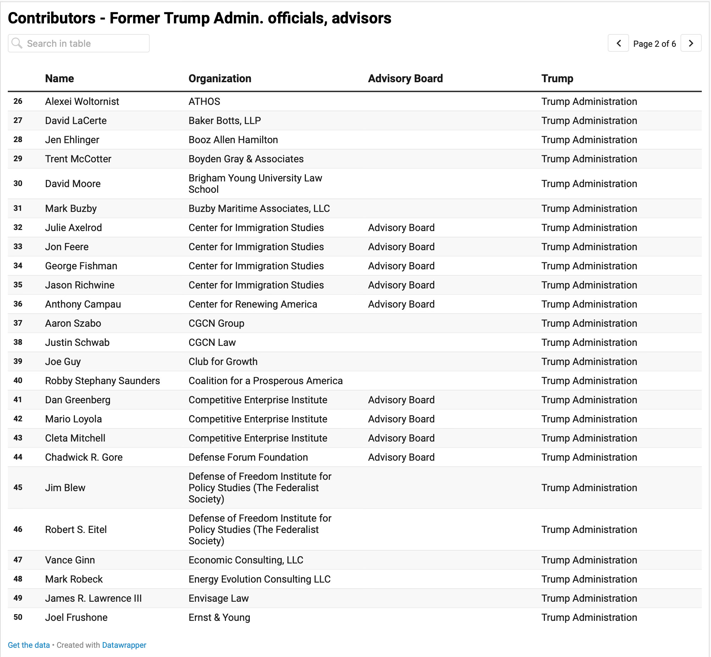The width and height of the screenshot is (711, 657).
Task: Sort by Advisory Board column header
Action: (x=405, y=79)
